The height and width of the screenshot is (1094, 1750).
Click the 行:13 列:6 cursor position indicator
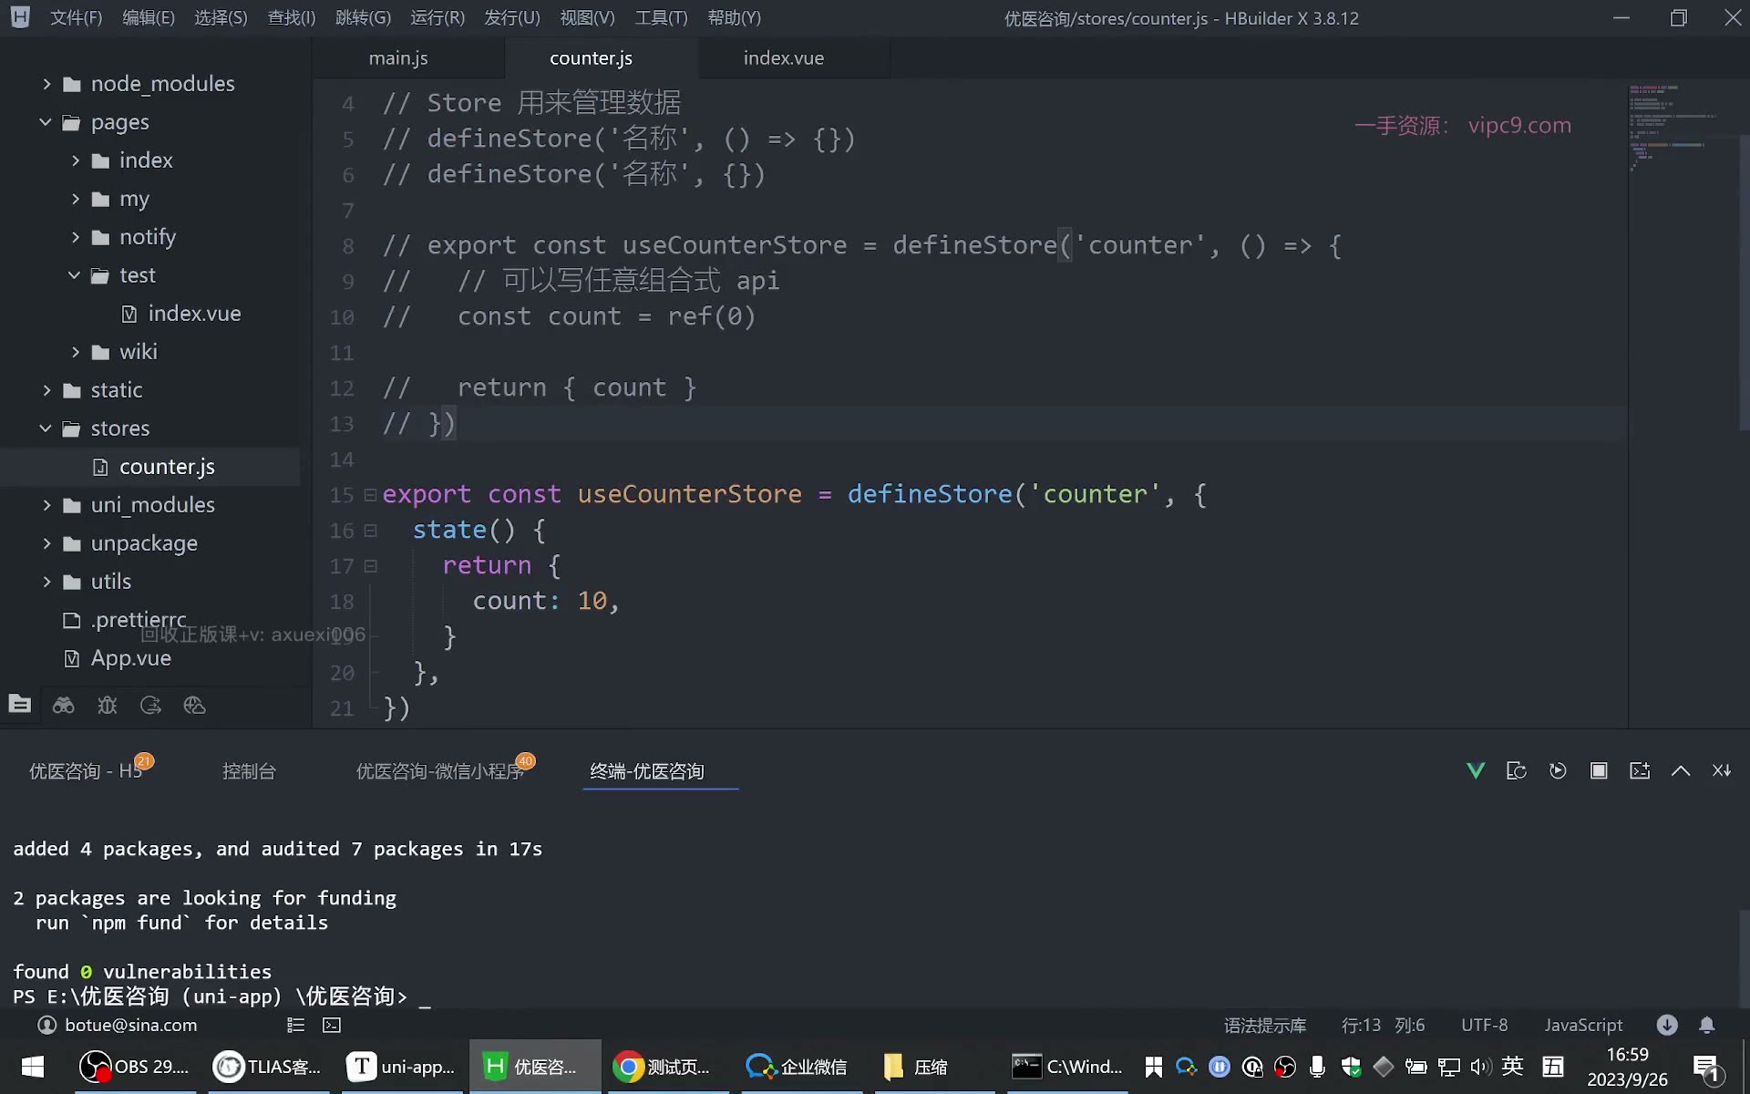click(1383, 1026)
